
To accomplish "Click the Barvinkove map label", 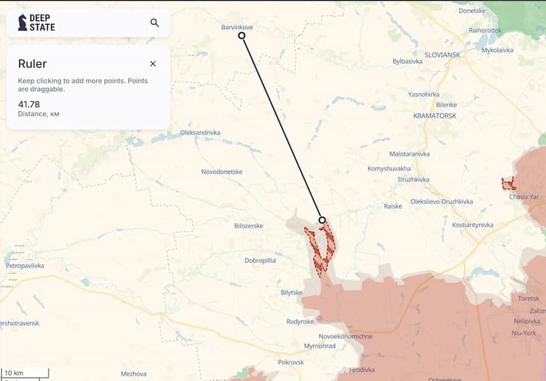I will click(x=237, y=27).
